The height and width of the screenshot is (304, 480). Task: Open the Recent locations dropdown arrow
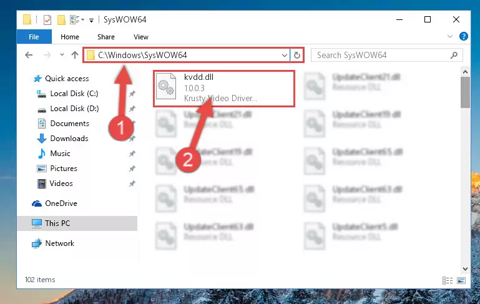click(62, 55)
